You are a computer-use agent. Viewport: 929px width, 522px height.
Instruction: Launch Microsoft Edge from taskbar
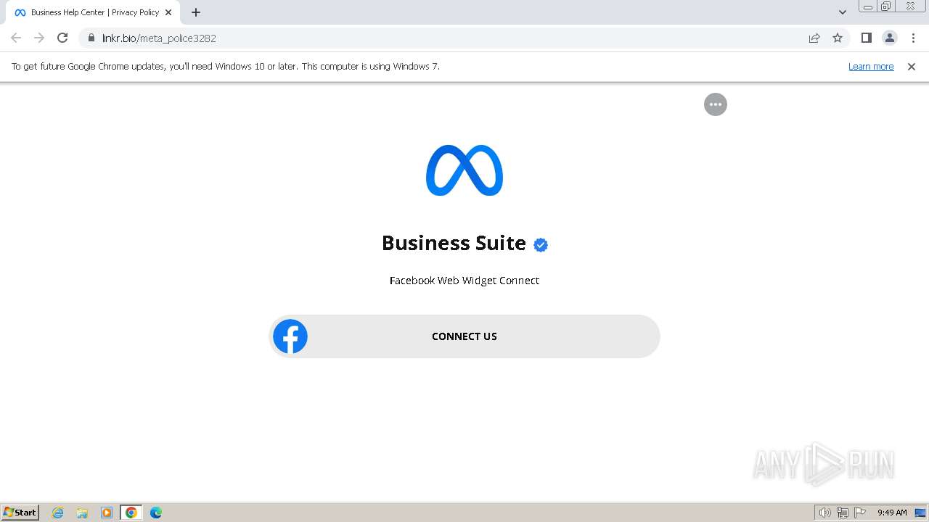pos(156,513)
